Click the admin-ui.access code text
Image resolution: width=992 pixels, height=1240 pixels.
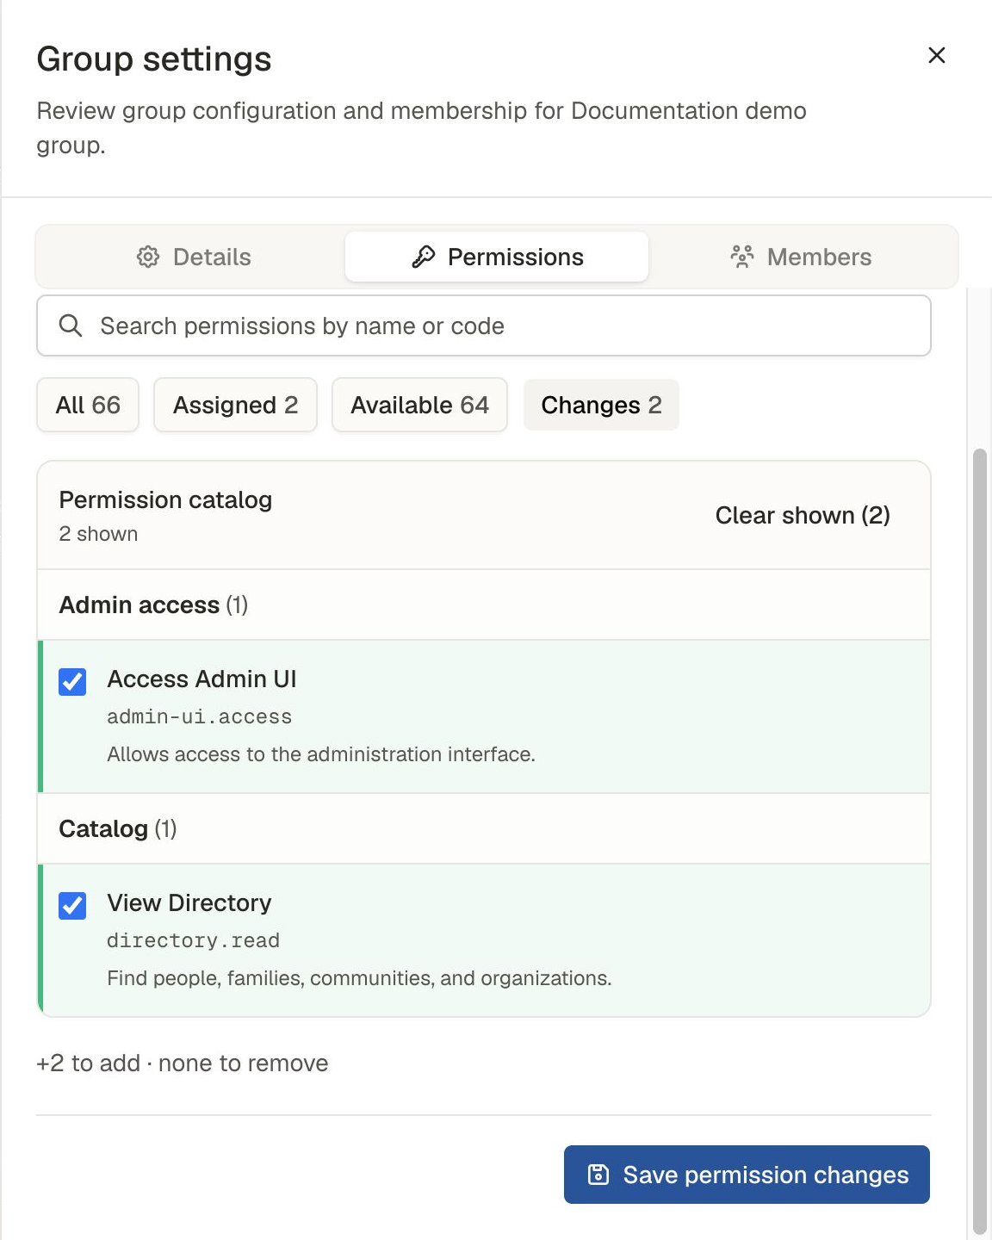tap(199, 716)
